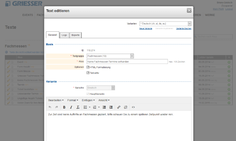Open the Varianten dropdown
This screenshot has width=236, height=141.
click(x=166, y=23)
